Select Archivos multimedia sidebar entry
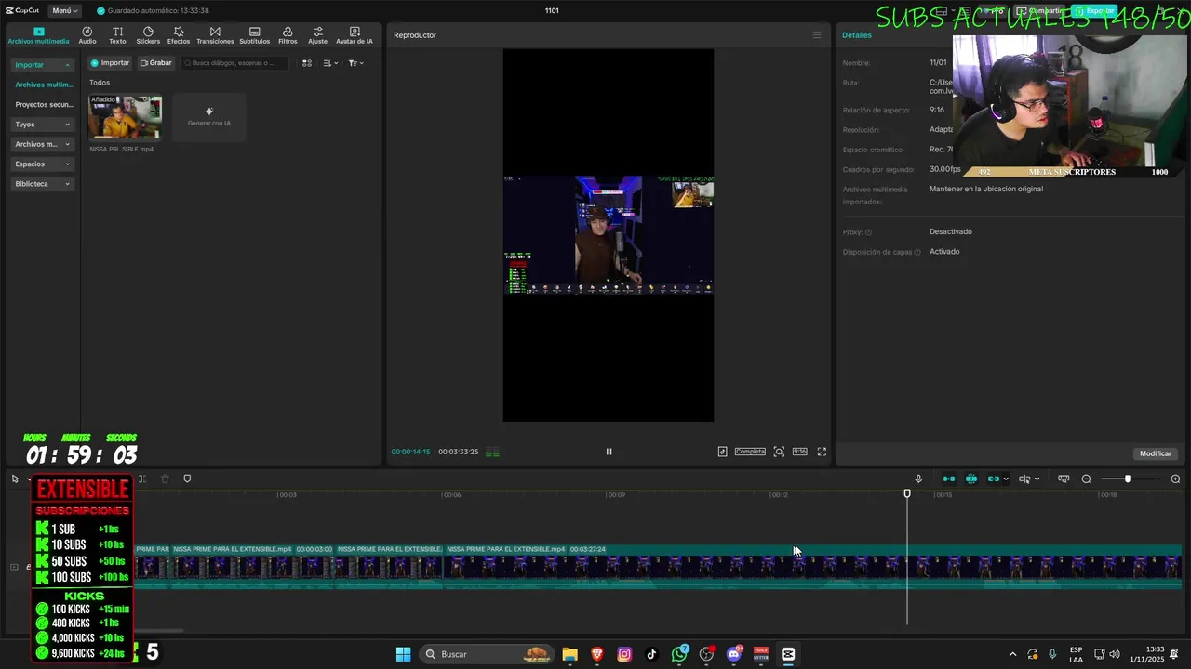Viewport: 1191px width, 669px height. tap(43, 85)
